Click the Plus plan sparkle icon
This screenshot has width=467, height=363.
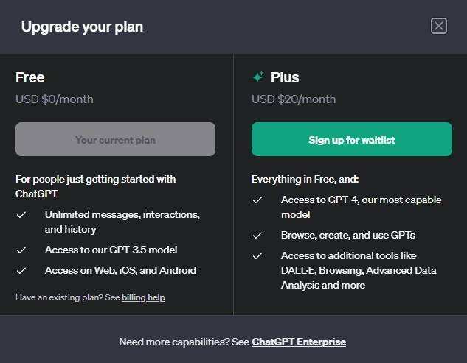pyautogui.click(x=258, y=77)
